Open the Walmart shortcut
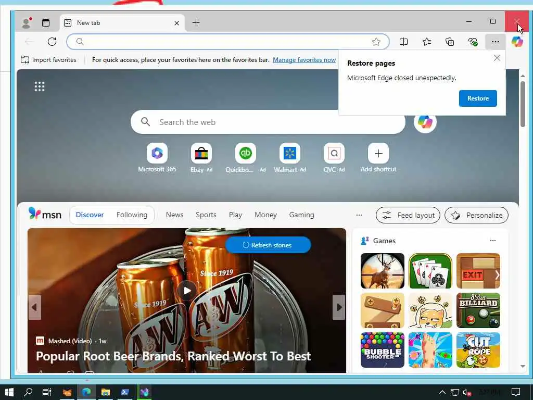 point(289,158)
